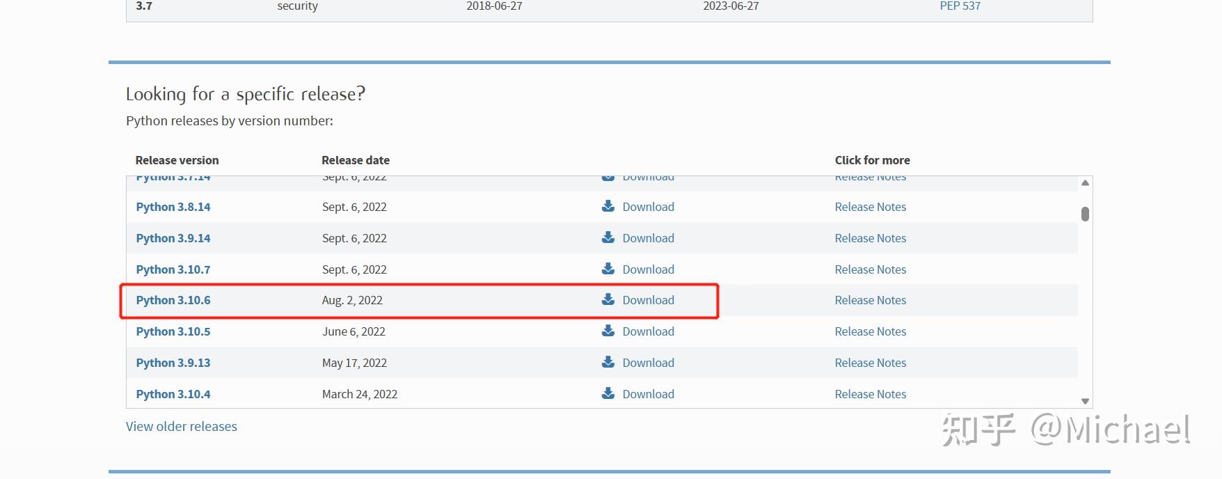This screenshot has width=1222, height=479.
Task: Click the release list scrollbar thumb
Action: click(x=1085, y=214)
